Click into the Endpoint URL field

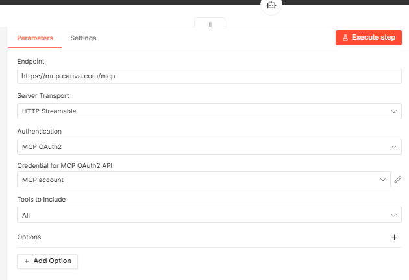pos(209,76)
